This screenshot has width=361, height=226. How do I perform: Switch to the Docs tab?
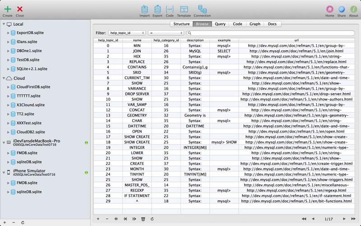pyautogui.click(x=272, y=24)
